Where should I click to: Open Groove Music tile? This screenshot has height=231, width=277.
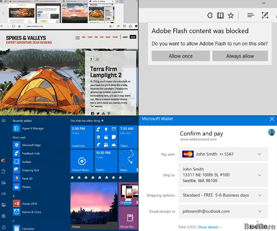(82, 161)
